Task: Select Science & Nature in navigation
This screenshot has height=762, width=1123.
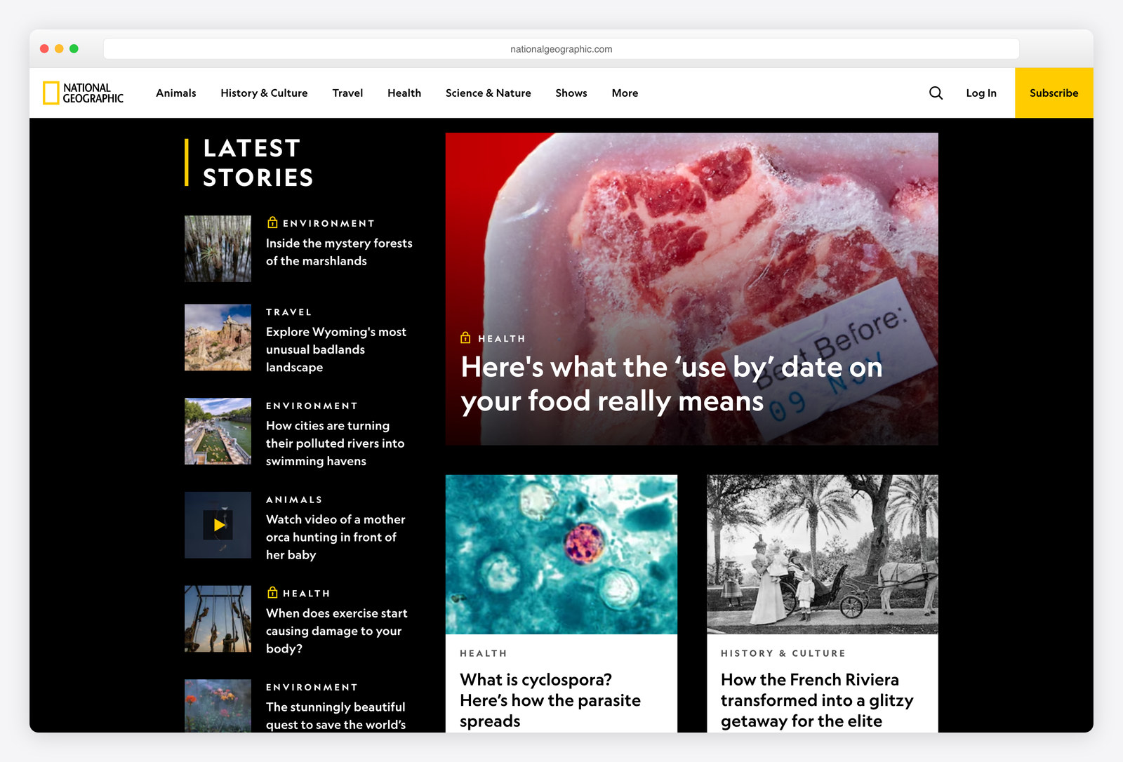Action: point(489,93)
